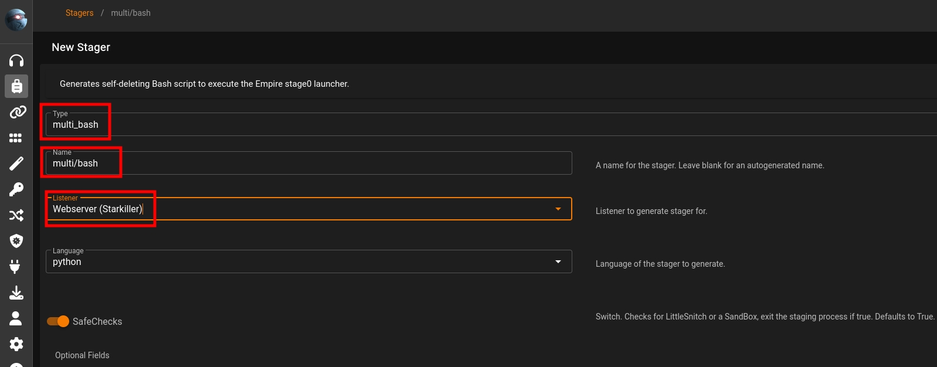Click the Starkiller logo avatar

(x=16, y=20)
